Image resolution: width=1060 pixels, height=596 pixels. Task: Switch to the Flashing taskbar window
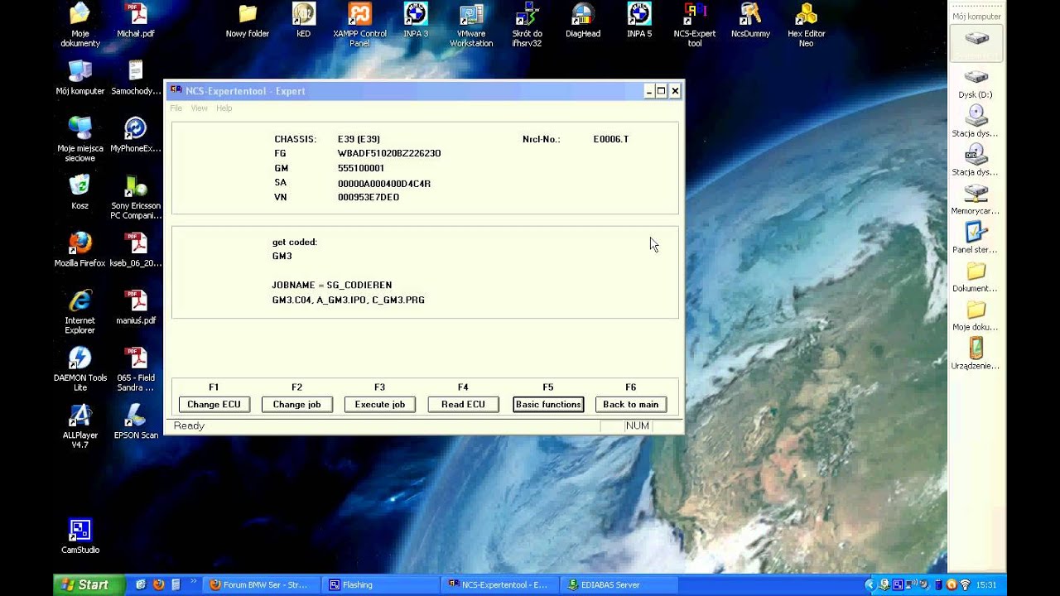[x=381, y=584]
